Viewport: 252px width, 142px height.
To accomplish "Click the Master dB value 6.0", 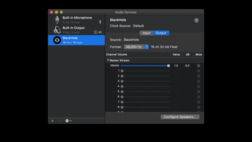I will pyautogui.click(x=187, y=65).
